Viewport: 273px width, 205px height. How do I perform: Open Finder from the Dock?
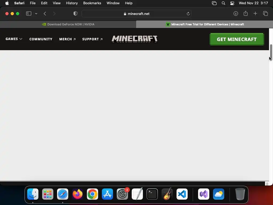click(33, 194)
